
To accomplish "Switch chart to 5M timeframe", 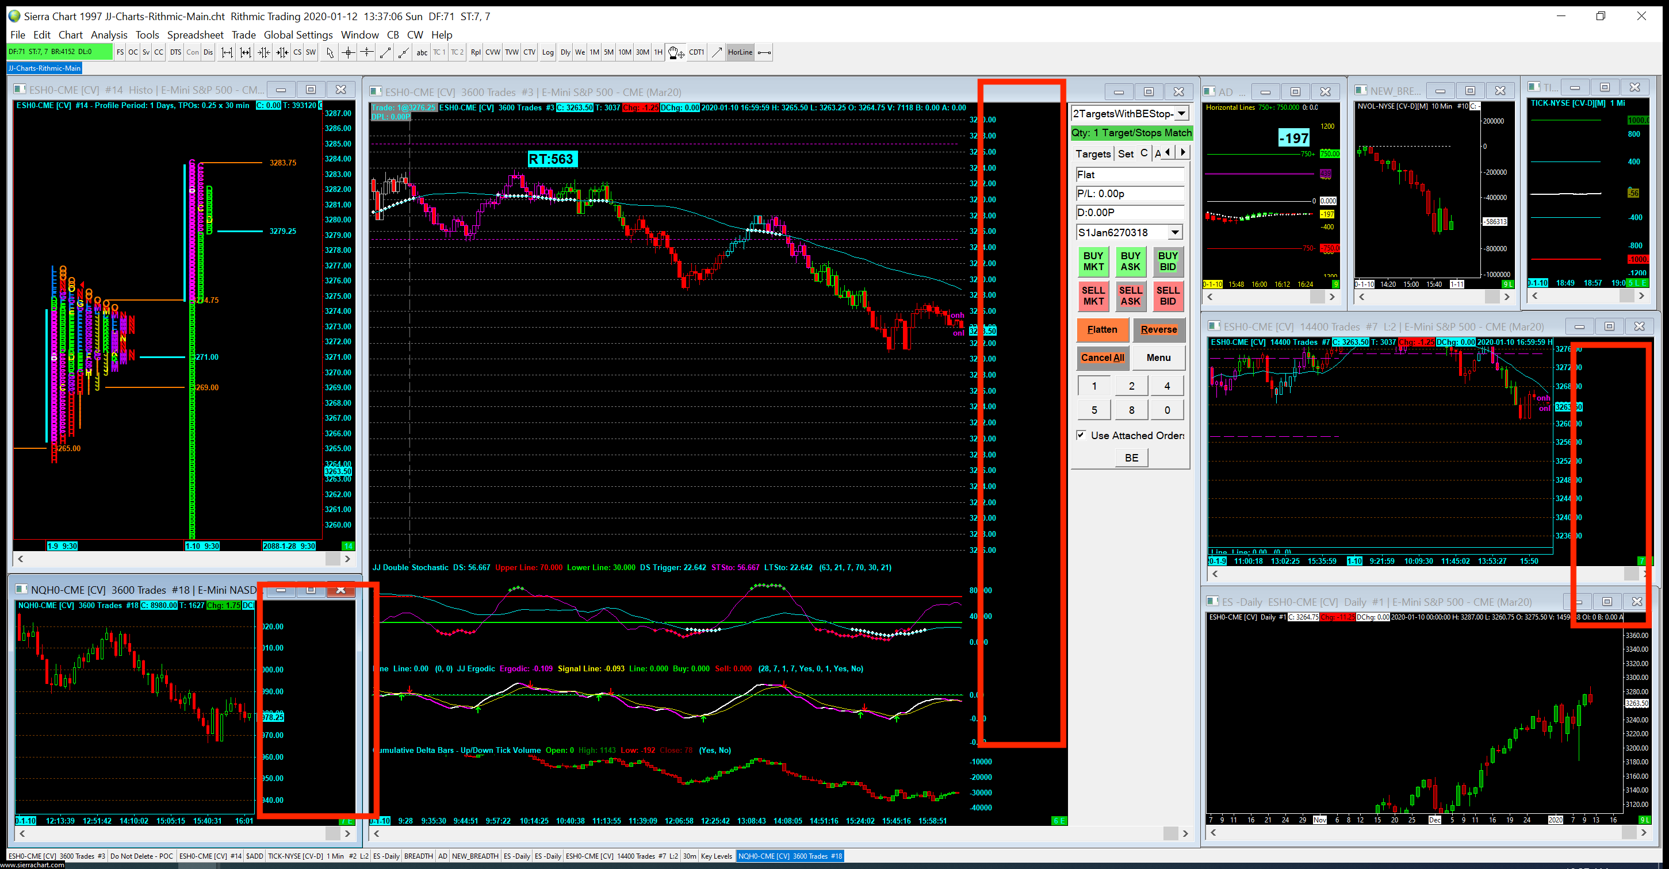I will click(x=608, y=52).
